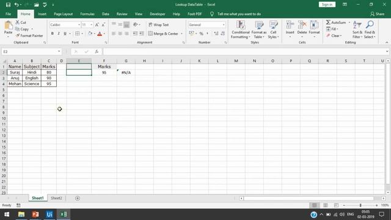
Task: Switch to Sheet2 tab
Action: pos(56,198)
